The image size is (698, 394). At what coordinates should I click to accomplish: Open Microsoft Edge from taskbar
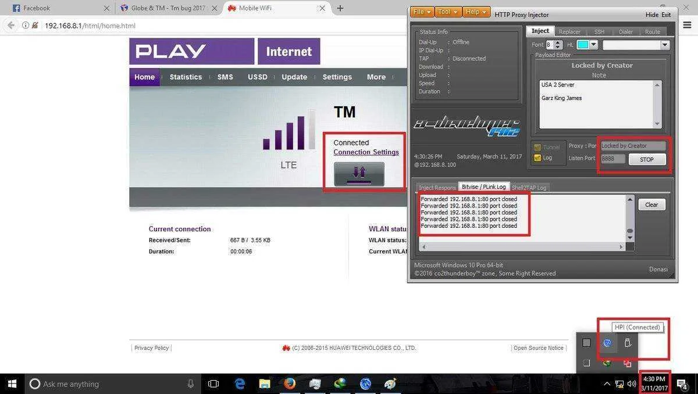tap(240, 384)
